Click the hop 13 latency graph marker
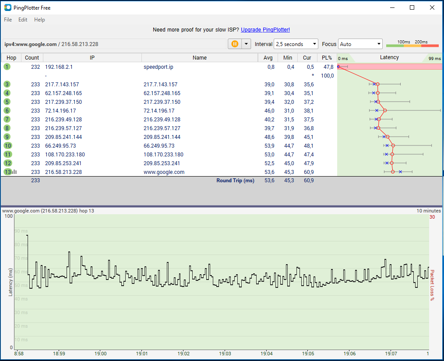This screenshot has width=444, height=361. click(x=393, y=172)
